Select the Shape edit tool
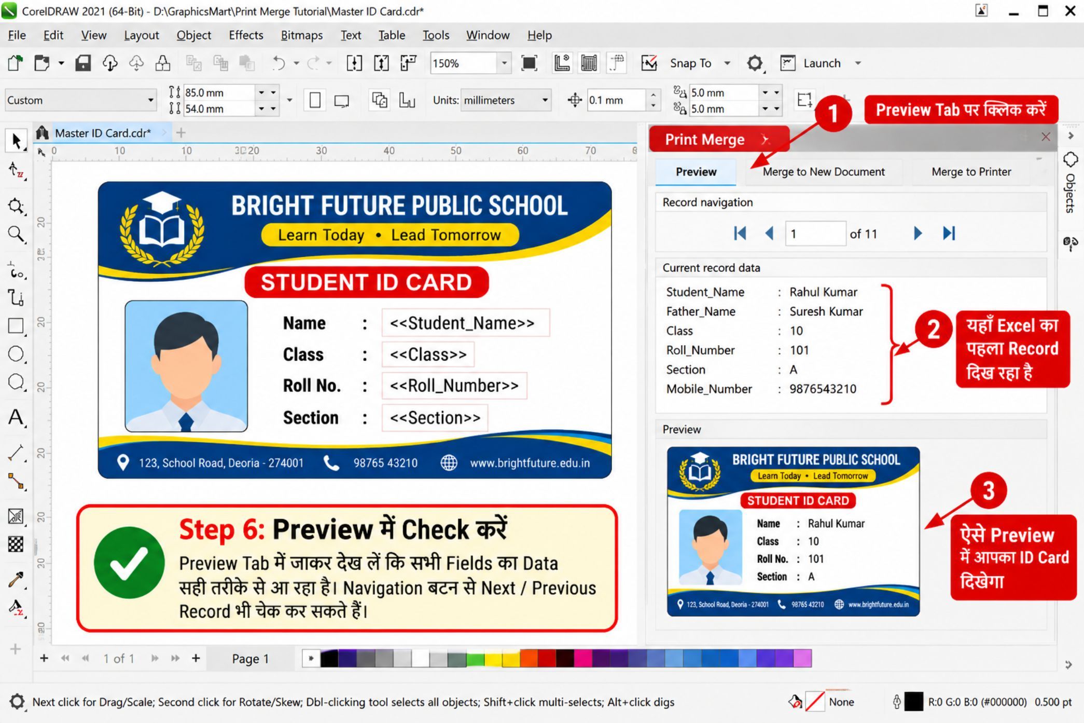Image resolution: width=1084 pixels, height=723 pixels. pyautogui.click(x=16, y=170)
